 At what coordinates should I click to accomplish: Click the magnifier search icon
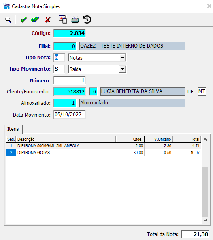[8, 20]
